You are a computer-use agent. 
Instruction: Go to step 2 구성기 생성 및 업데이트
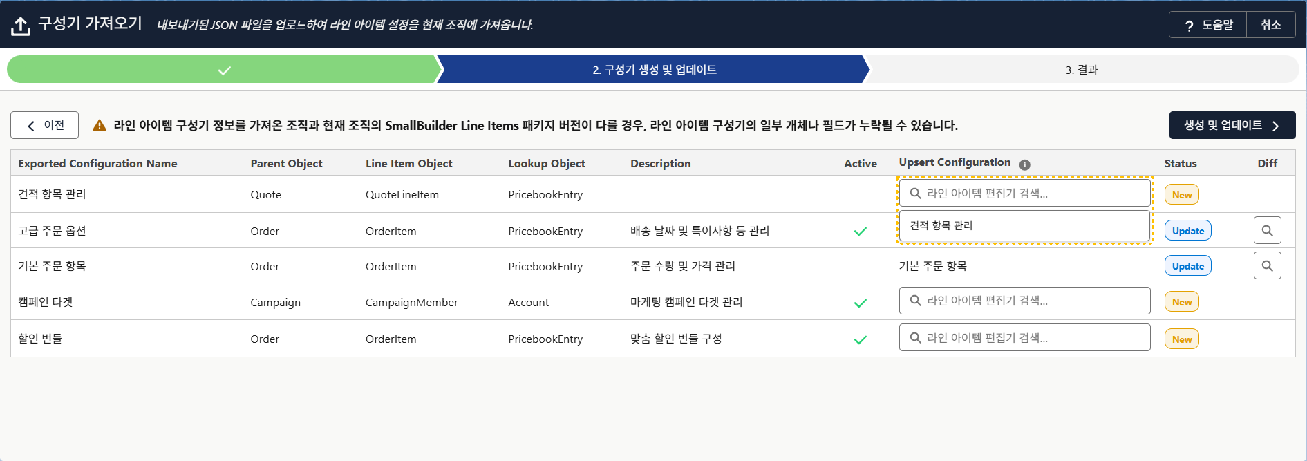[654, 70]
